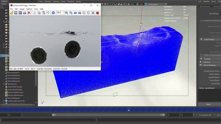Select bifrostKillplane3 in the Outliner

coord(14,78)
